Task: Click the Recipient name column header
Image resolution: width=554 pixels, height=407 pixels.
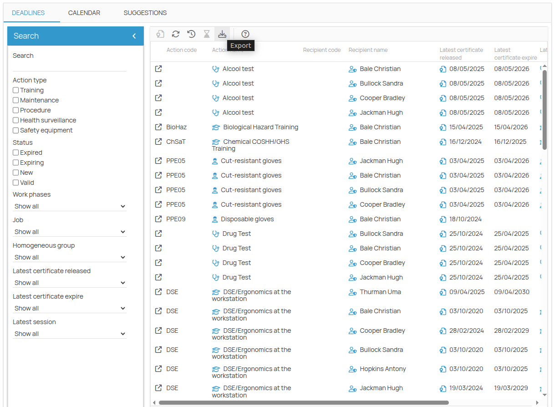Action: click(367, 50)
